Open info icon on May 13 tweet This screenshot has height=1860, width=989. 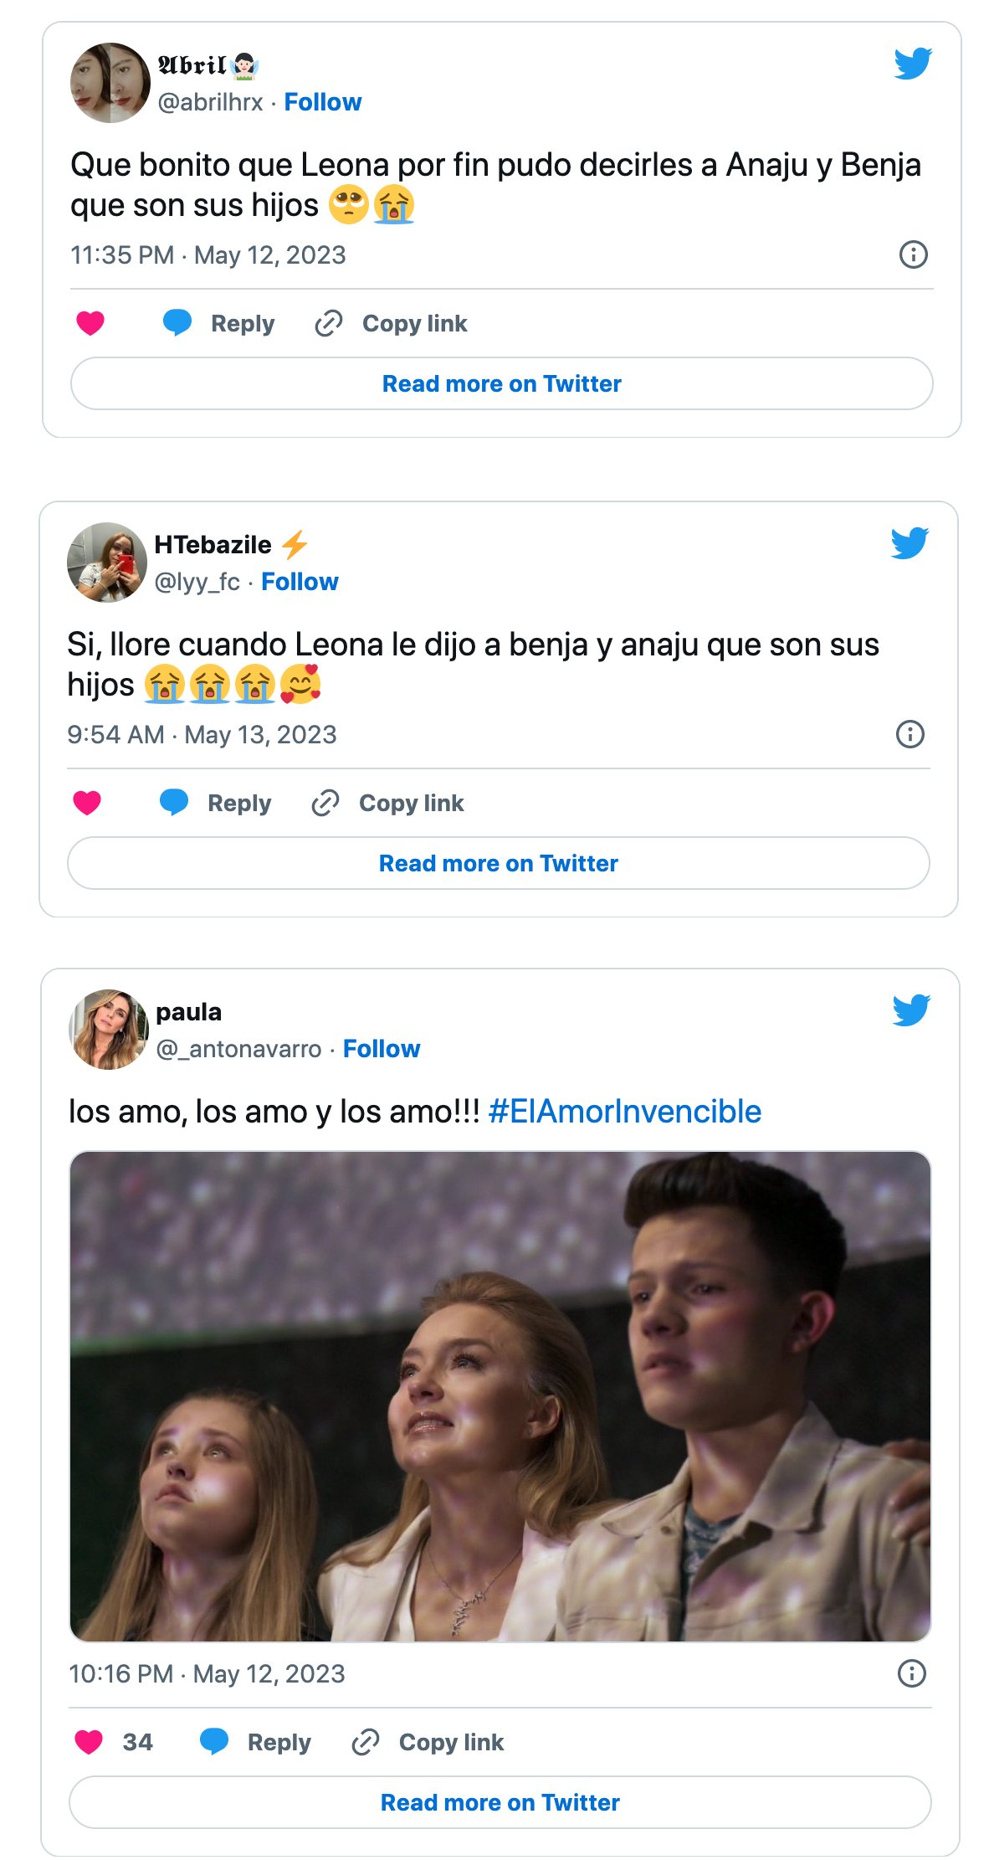point(910,734)
